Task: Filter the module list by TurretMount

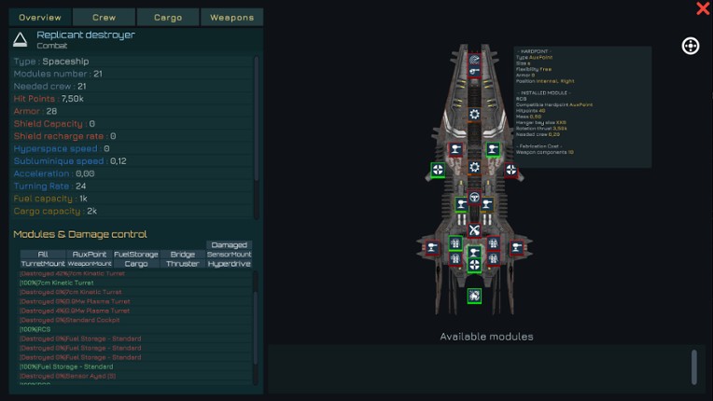Action: coord(43,264)
